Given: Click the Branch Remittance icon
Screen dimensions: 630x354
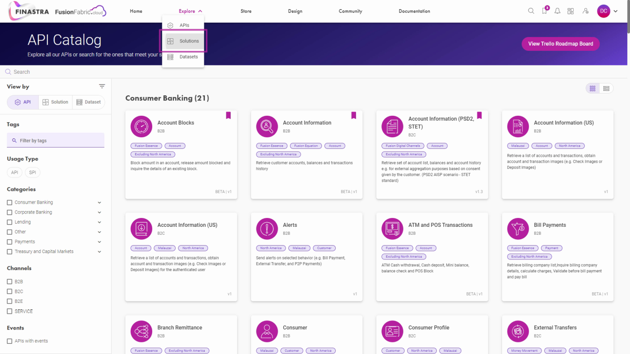Looking at the screenshot, I should point(142,331).
